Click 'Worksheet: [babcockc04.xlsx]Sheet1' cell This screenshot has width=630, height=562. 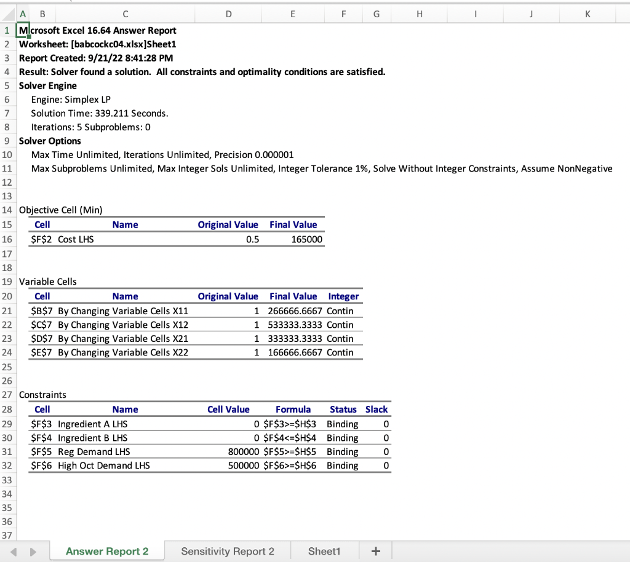98,44
